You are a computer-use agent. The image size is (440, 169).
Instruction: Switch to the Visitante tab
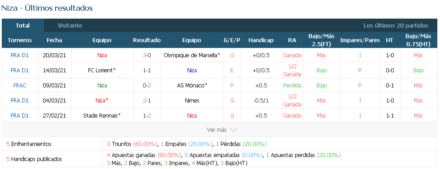click(x=70, y=25)
